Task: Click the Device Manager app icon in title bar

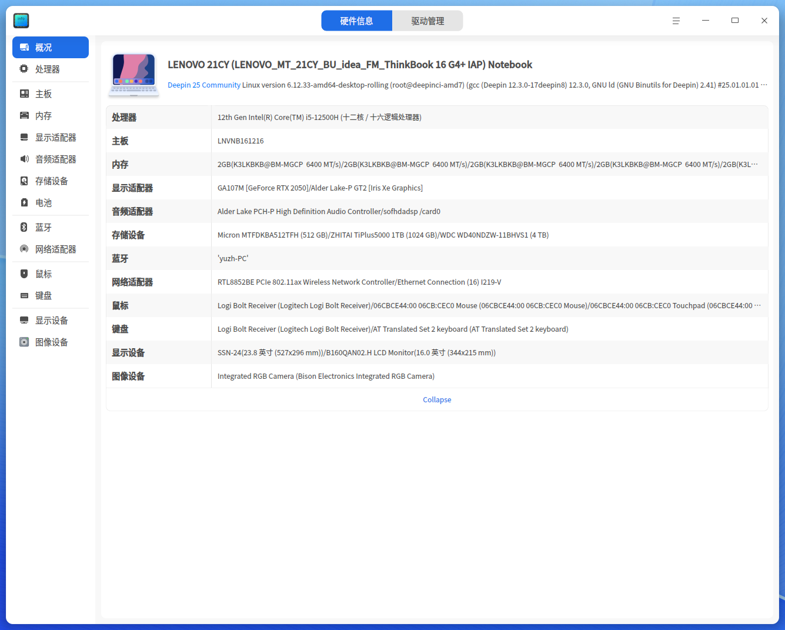Action: point(21,21)
